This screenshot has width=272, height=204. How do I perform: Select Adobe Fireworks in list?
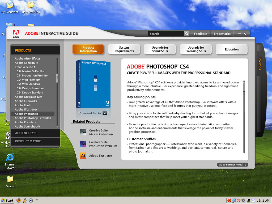click(x=26, y=101)
